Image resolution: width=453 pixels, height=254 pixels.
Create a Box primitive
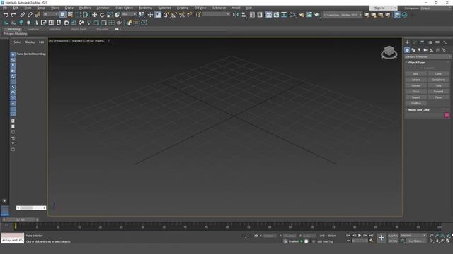pos(415,74)
